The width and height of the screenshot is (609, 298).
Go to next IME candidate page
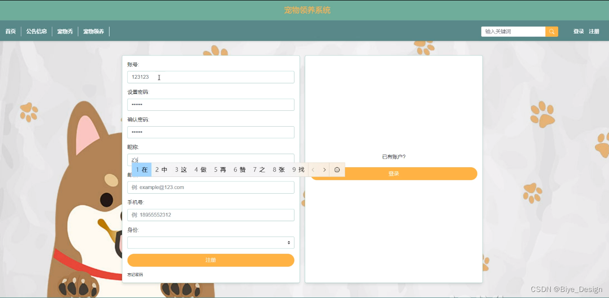(324, 170)
